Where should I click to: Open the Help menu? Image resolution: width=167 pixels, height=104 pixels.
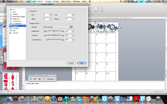(x=84, y=2)
